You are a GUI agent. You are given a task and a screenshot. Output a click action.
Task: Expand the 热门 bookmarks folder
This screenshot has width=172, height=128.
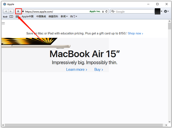[74, 17]
